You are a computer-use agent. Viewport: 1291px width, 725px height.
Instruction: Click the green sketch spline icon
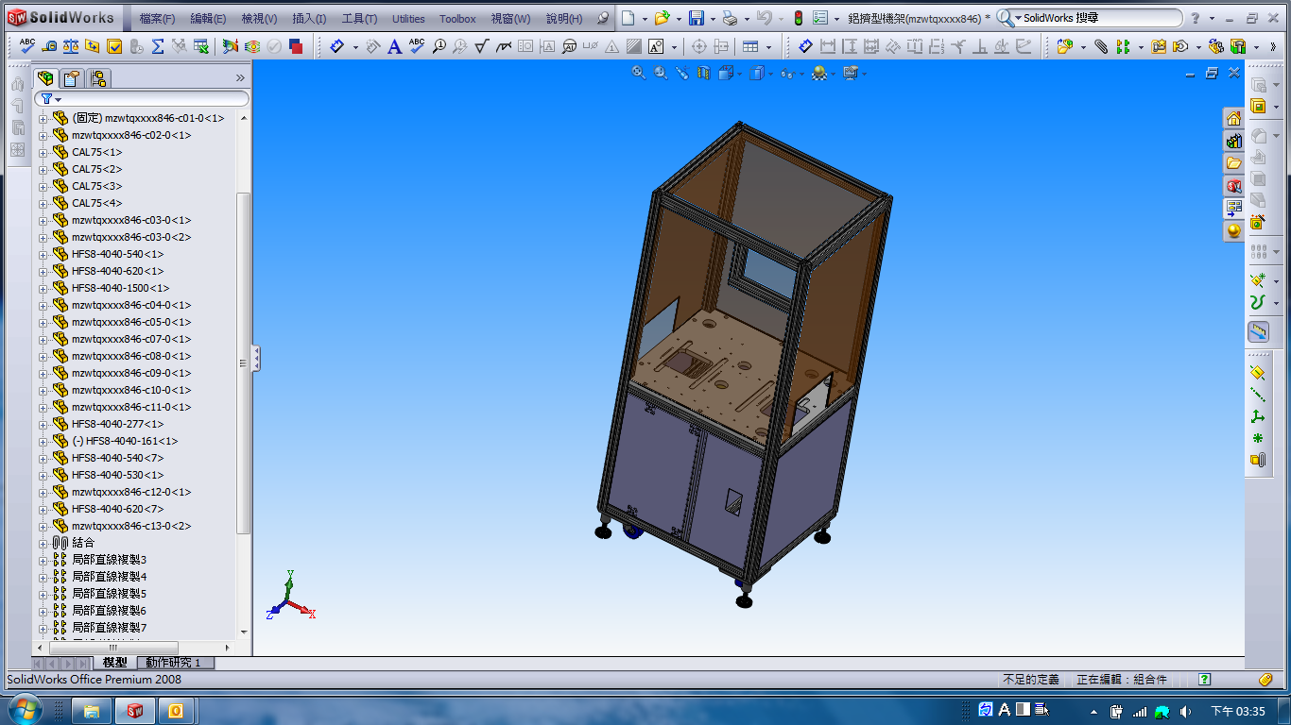tap(1257, 302)
